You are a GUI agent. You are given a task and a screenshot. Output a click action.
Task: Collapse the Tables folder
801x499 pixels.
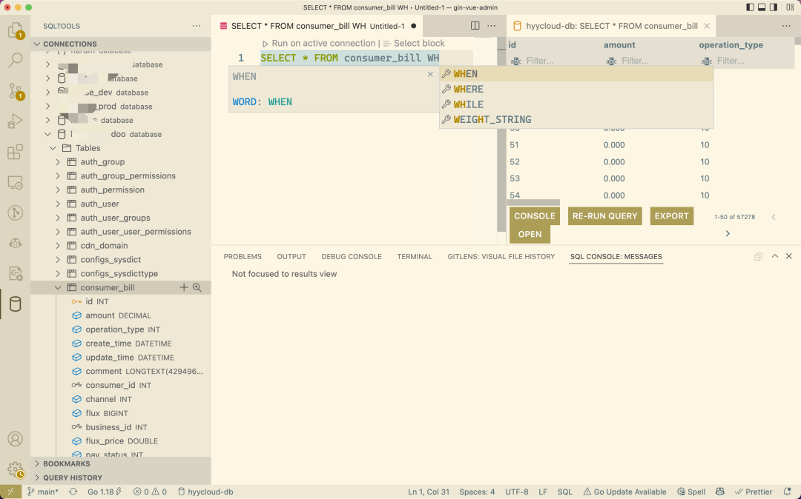click(53, 148)
